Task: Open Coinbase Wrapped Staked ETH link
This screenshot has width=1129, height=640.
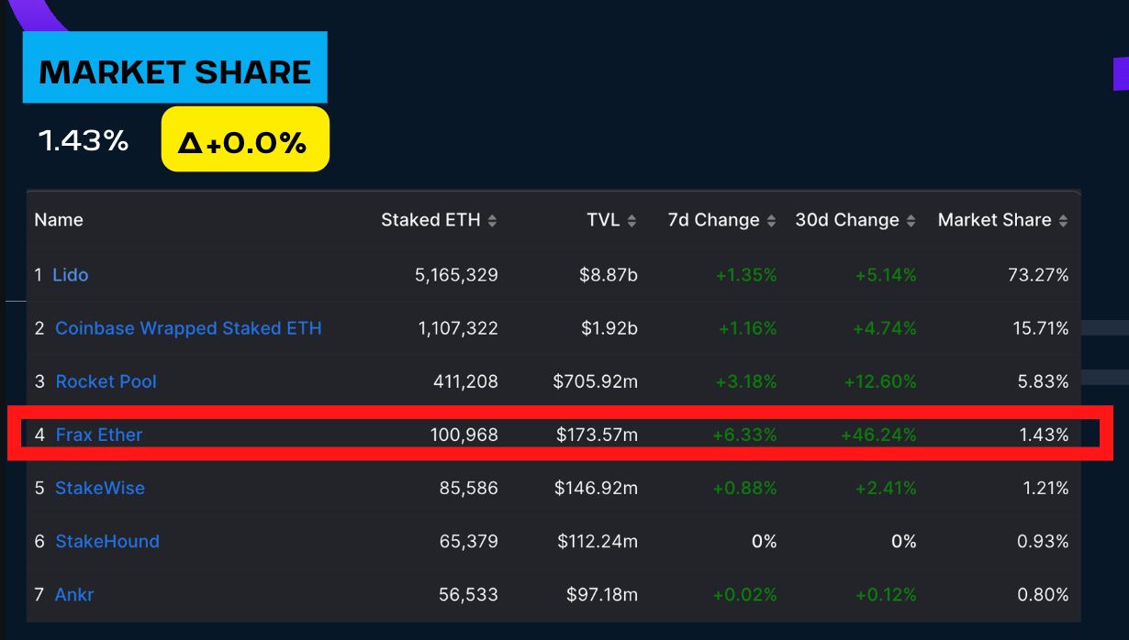Action: 188,328
